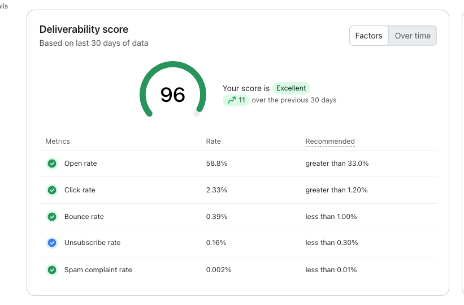Click the Deliverability score heading
464x305 pixels.
coord(84,29)
